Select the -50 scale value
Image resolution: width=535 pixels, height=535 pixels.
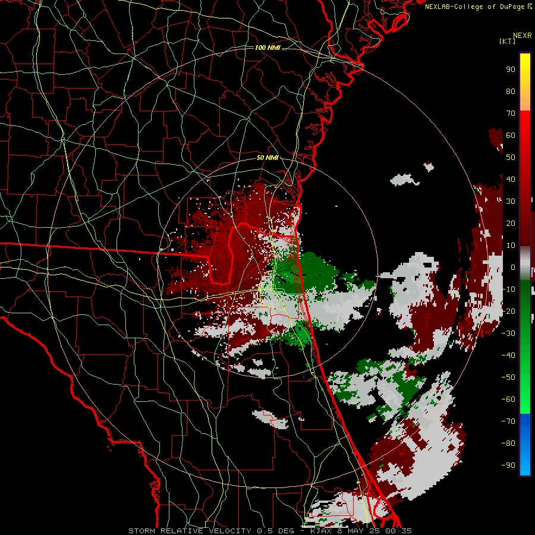click(x=508, y=377)
